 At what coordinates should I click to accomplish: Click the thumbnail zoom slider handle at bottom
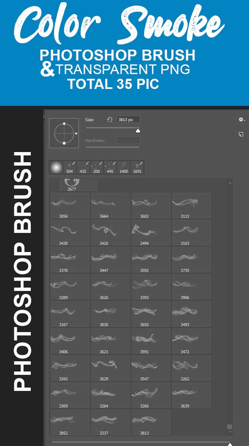click(x=230, y=444)
